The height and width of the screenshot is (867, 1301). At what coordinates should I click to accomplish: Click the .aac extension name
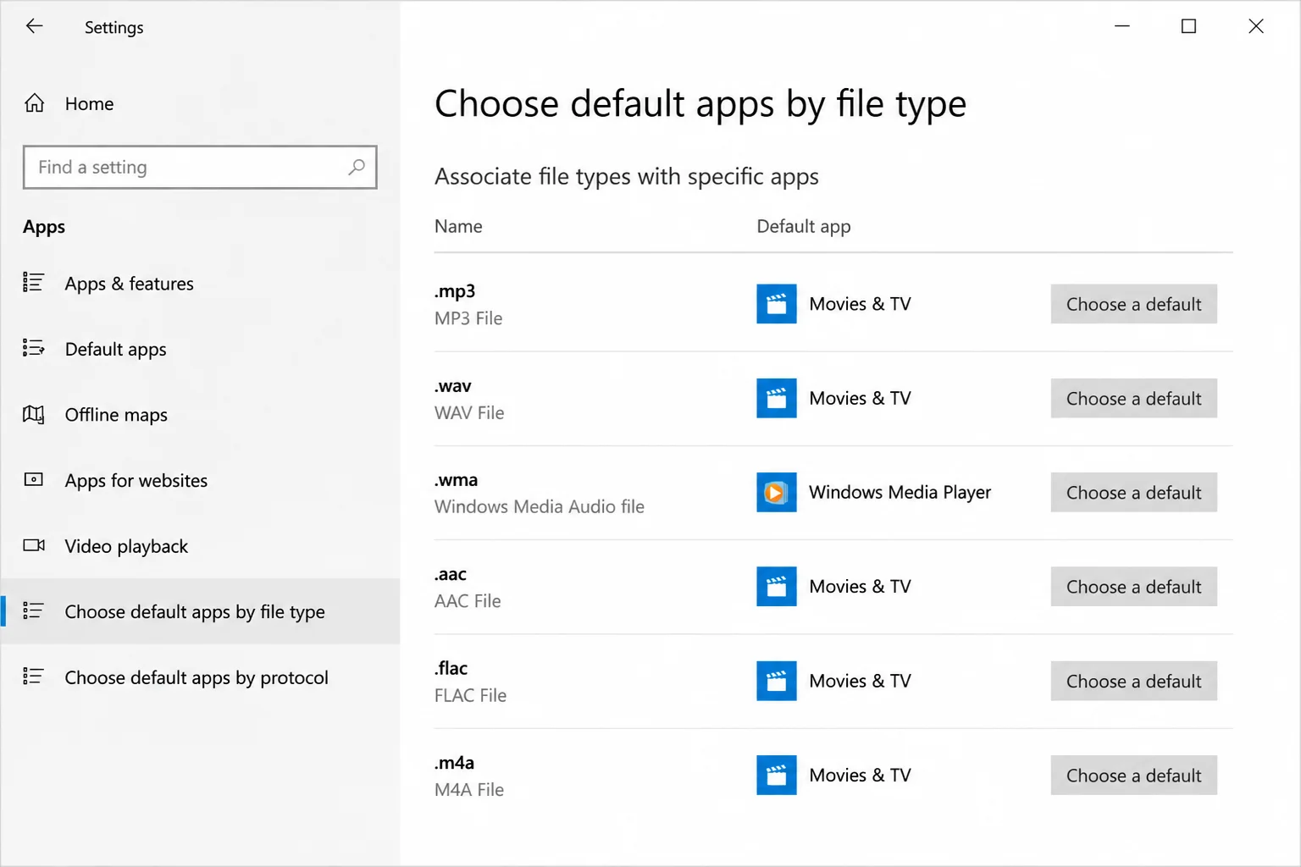click(451, 573)
